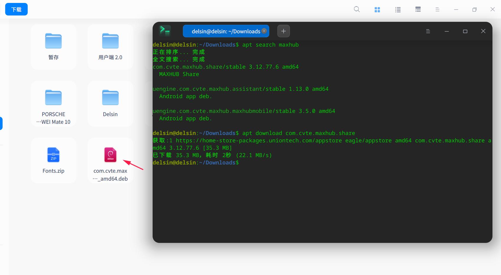Maximize the terminal window

pyautogui.click(x=465, y=31)
